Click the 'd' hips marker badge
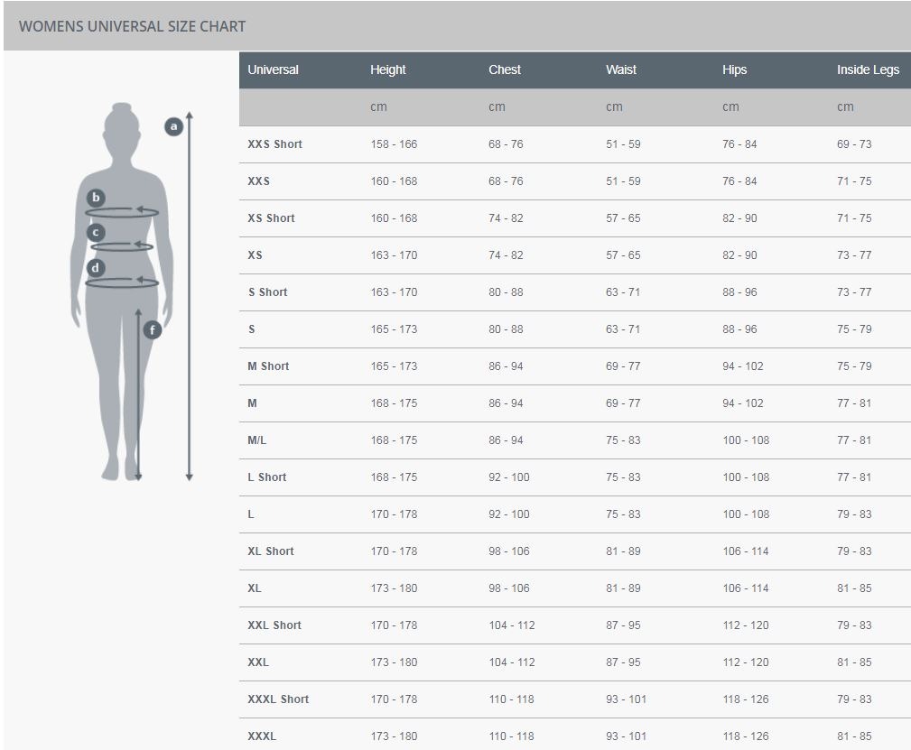911x750 pixels. click(x=96, y=267)
